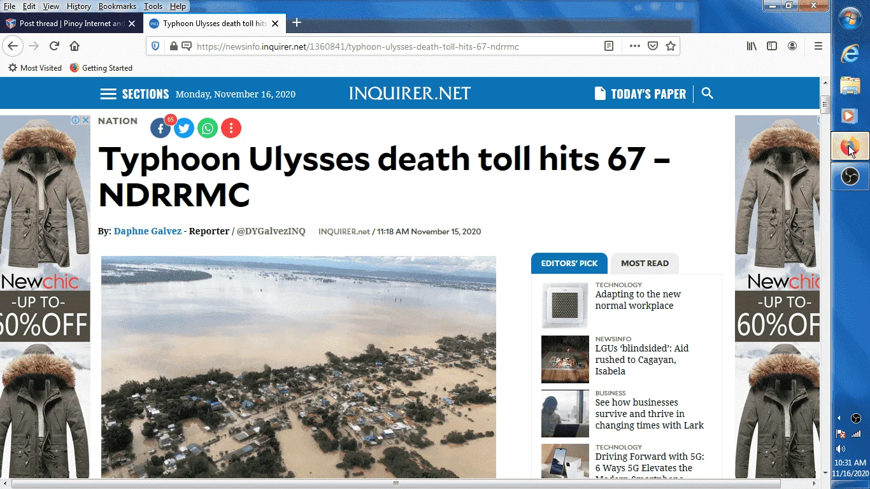
Task: Open 'LGUs blindsided' article link
Action: pos(642,360)
